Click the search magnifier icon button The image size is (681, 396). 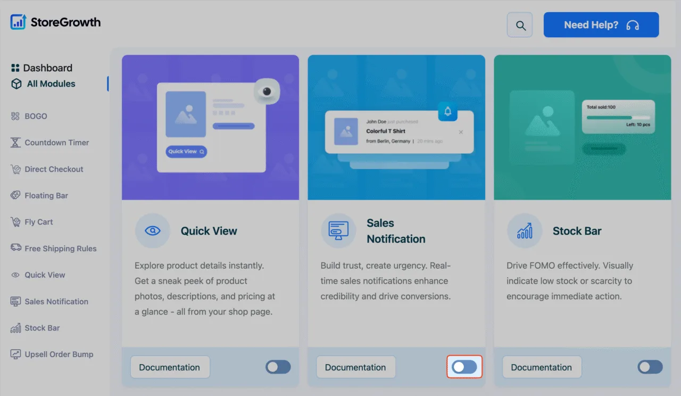[520, 25]
